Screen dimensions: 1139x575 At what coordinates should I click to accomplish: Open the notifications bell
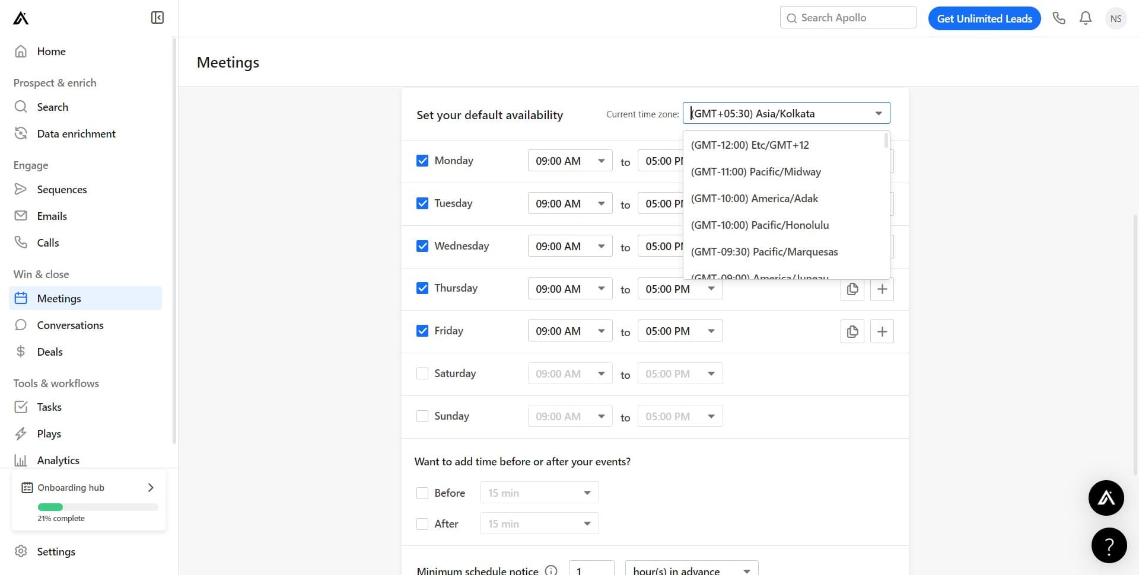1086,18
